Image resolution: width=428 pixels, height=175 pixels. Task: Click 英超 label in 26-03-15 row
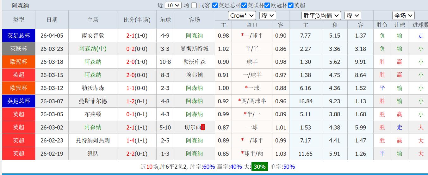click(x=19, y=75)
